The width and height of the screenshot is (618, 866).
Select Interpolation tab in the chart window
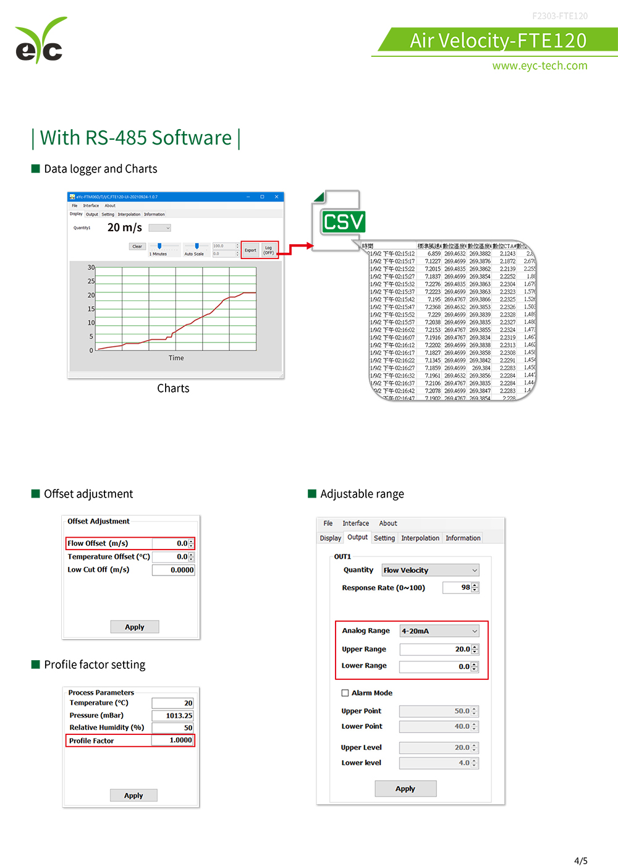(129, 214)
